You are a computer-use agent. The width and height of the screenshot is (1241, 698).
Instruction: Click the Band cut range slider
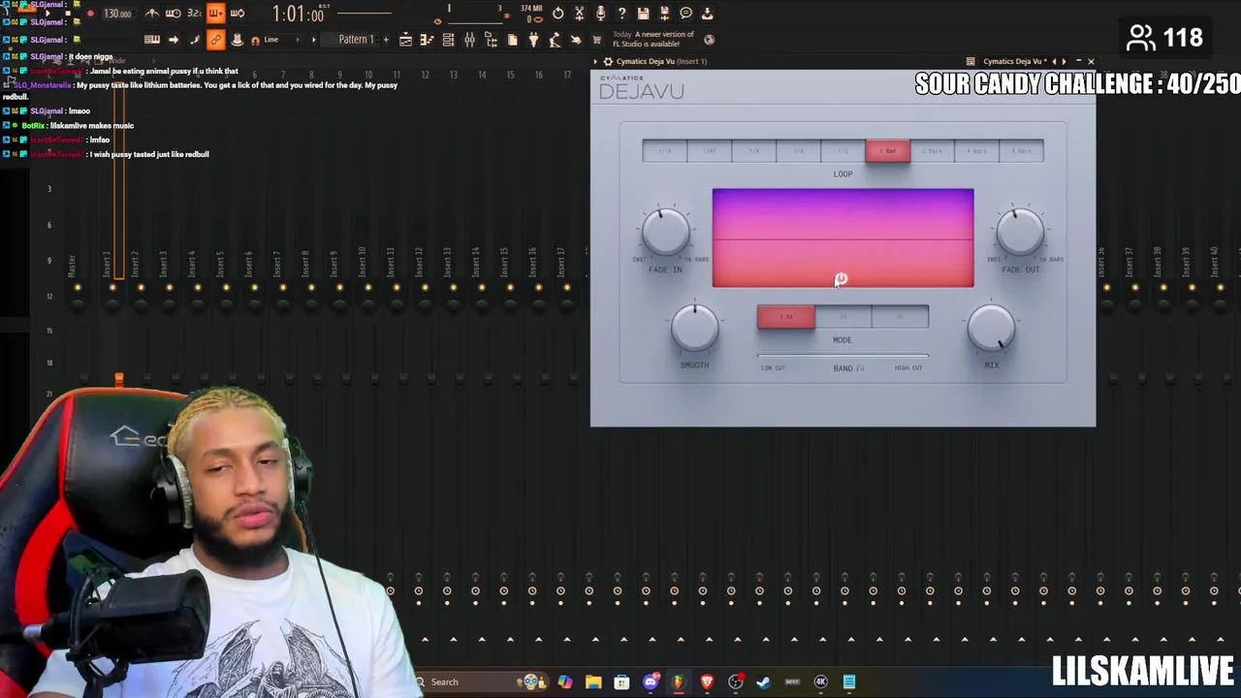pos(843,357)
